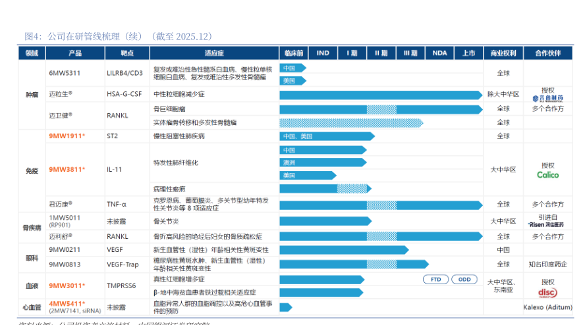Open the 9MW1911 product entry

pos(67,136)
